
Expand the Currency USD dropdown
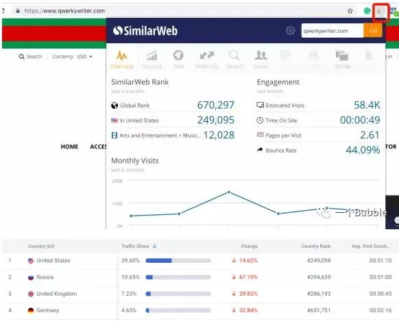click(72, 56)
